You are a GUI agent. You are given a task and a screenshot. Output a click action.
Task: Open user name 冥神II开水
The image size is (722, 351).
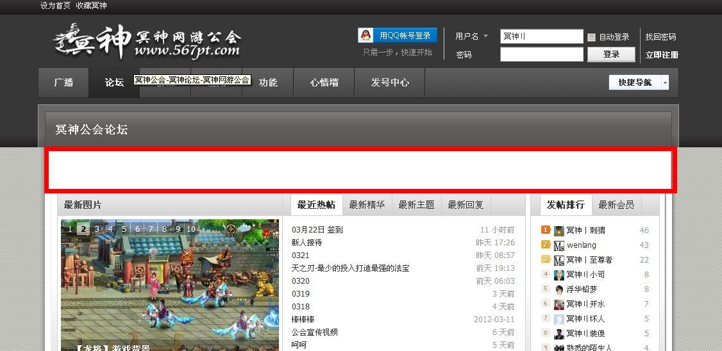coord(585,304)
